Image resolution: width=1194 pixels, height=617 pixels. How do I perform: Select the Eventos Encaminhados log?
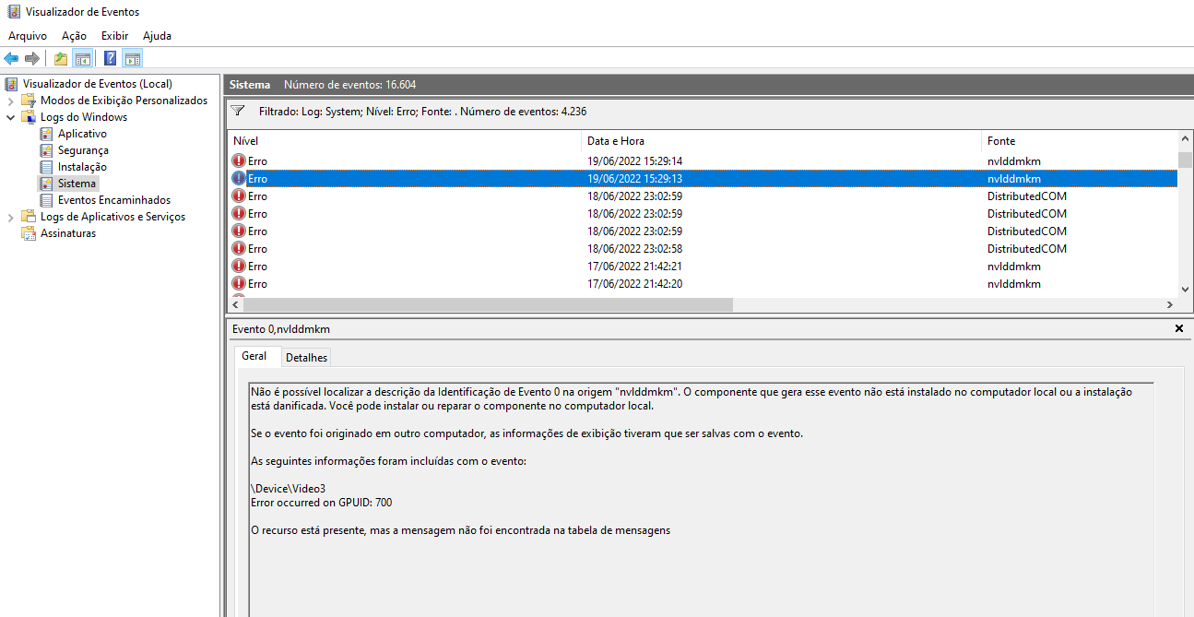pos(113,200)
